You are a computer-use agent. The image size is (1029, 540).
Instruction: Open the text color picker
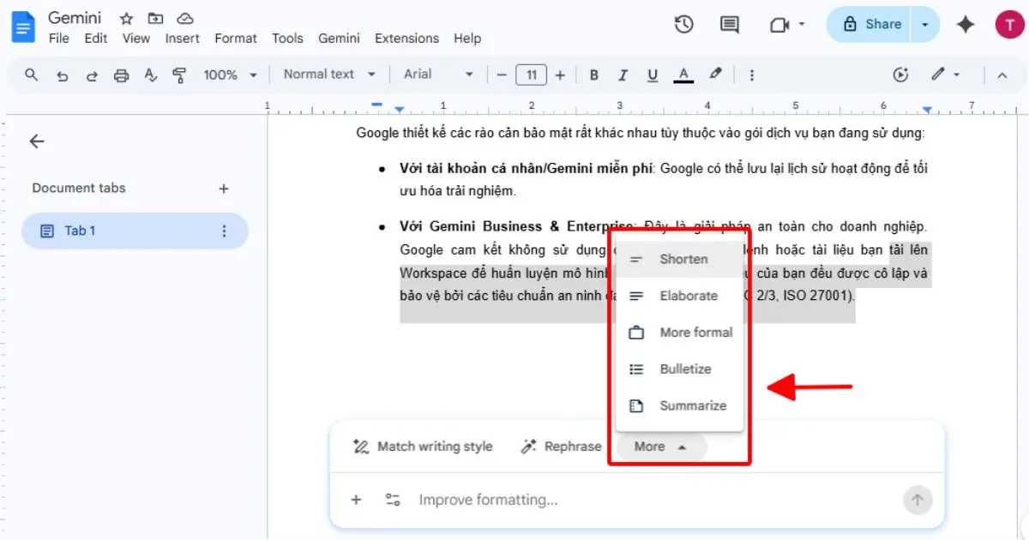point(683,75)
